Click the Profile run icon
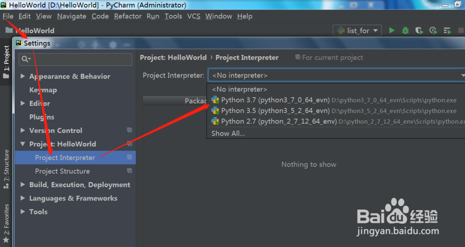465x247 pixels. [433, 31]
